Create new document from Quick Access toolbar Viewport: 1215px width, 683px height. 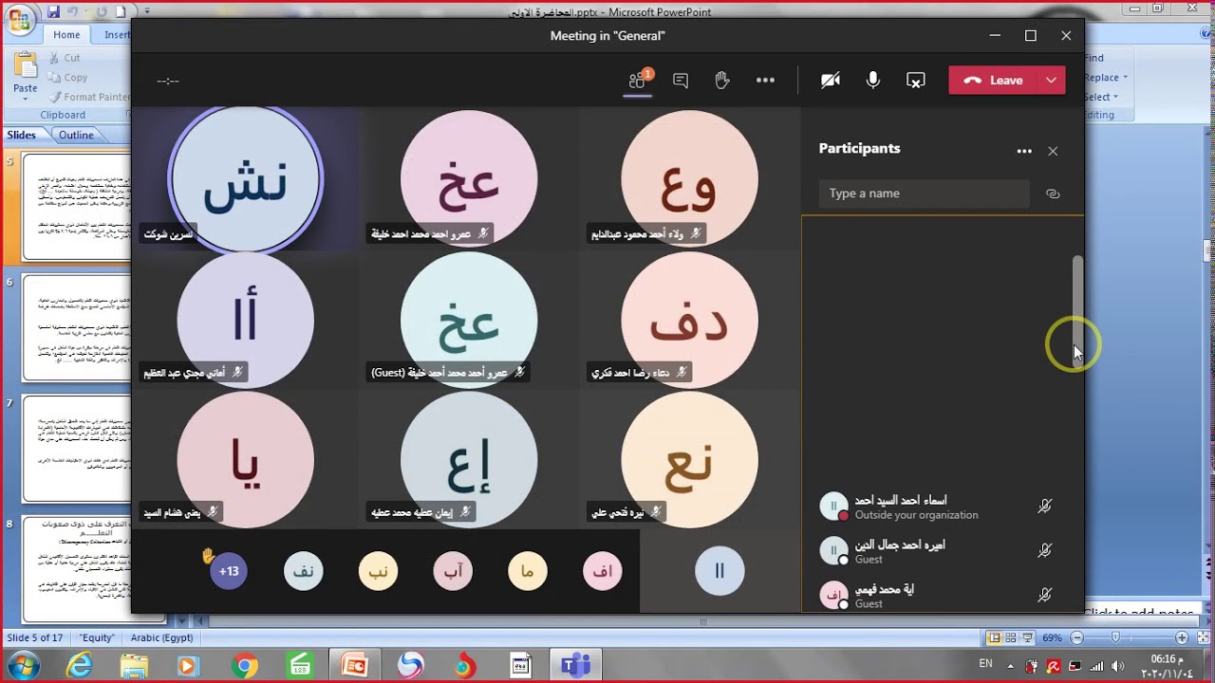(120, 12)
